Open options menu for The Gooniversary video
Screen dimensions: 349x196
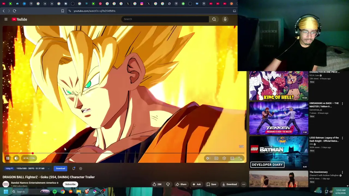tap(342, 172)
